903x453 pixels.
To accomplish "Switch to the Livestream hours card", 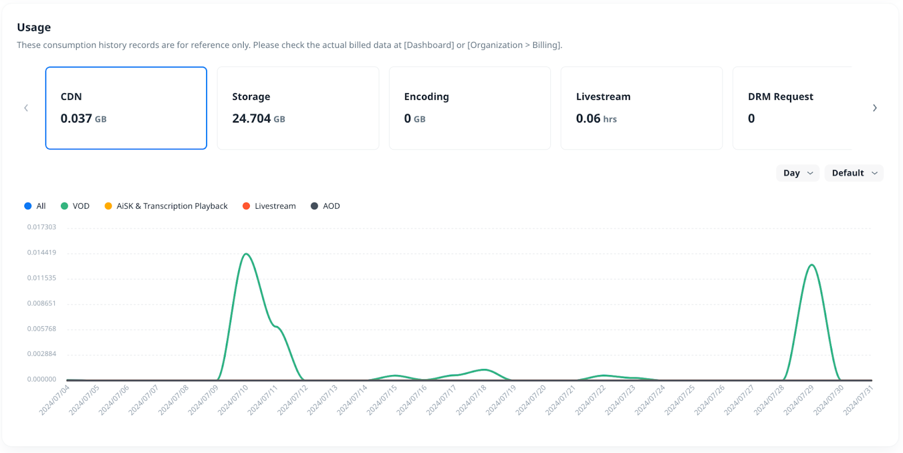I will [x=641, y=108].
